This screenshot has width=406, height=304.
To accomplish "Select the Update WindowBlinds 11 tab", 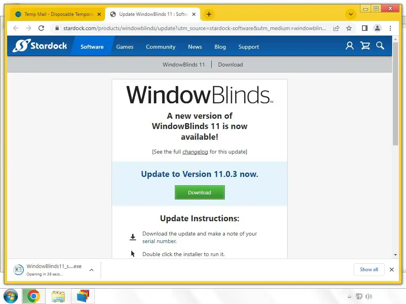I will pyautogui.click(x=153, y=14).
